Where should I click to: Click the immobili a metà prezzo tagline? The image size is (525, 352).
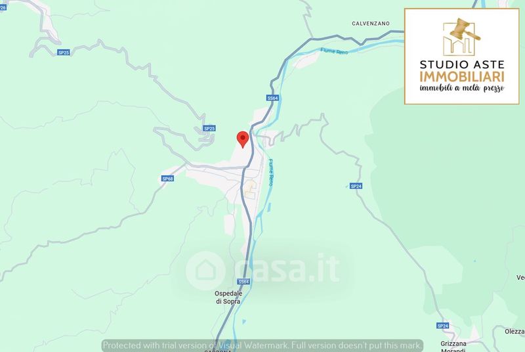coord(462,88)
